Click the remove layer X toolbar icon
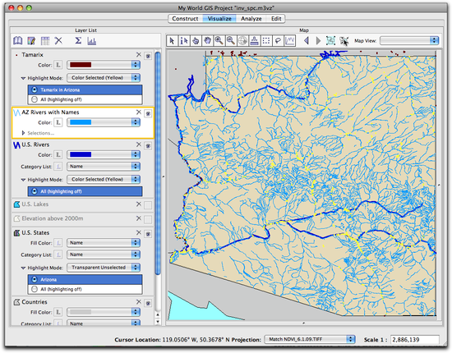The width and height of the screenshot is (452, 353). (58, 40)
